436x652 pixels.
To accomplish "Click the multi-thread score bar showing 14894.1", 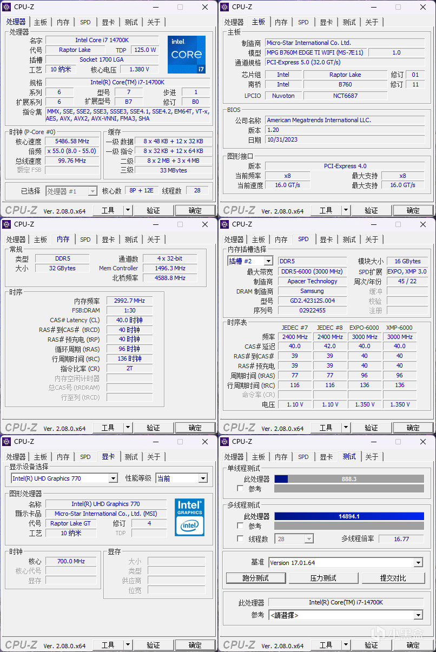I will (349, 516).
